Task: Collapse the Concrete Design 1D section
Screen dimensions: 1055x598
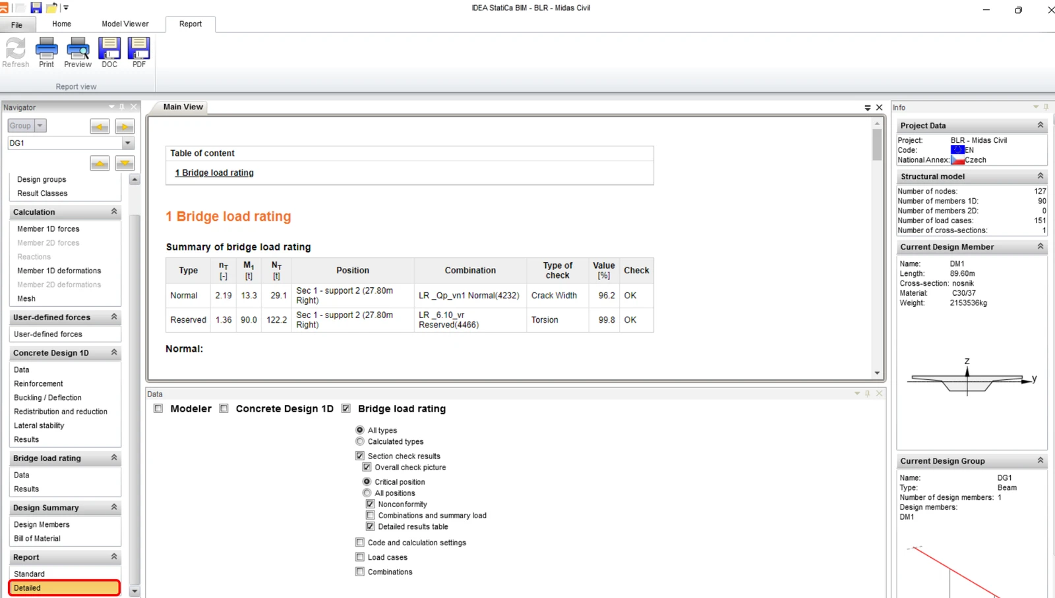Action: 114,352
